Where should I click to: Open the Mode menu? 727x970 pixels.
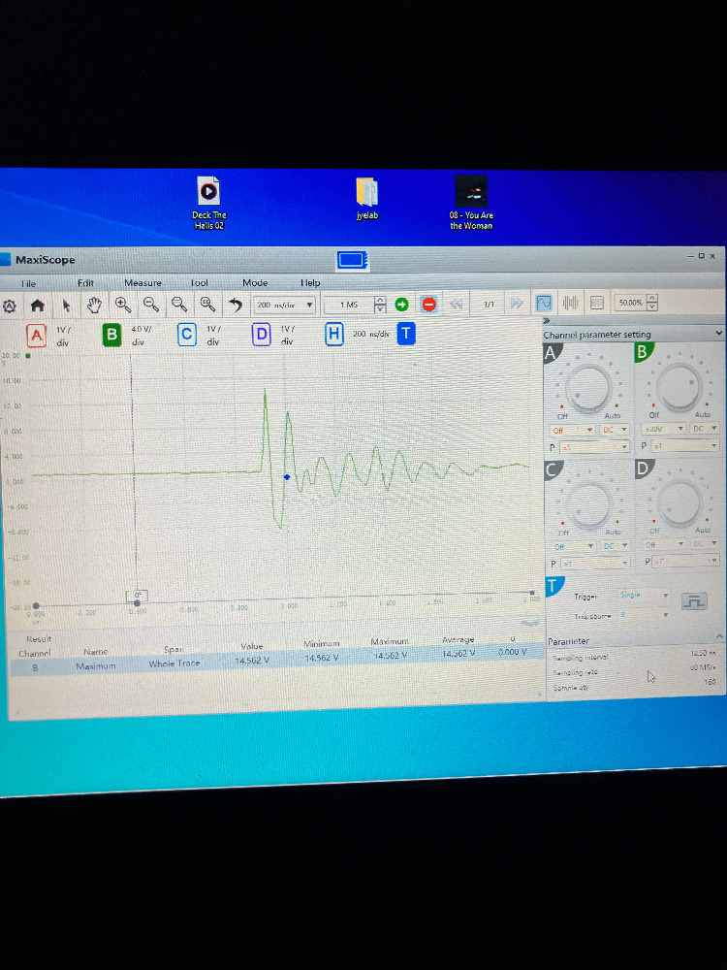click(x=255, y=283)
